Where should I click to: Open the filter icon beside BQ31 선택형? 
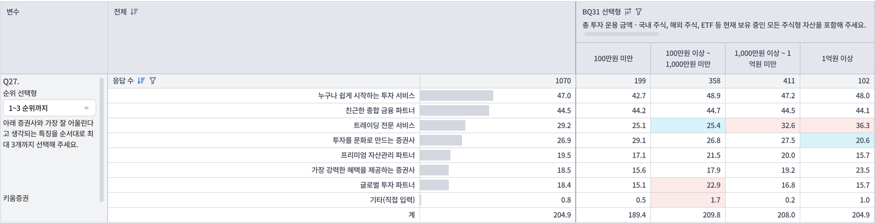click(x=639, y=12)
